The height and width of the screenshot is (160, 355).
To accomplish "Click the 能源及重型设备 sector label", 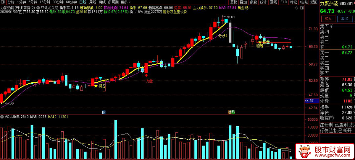I will point(175,12).
